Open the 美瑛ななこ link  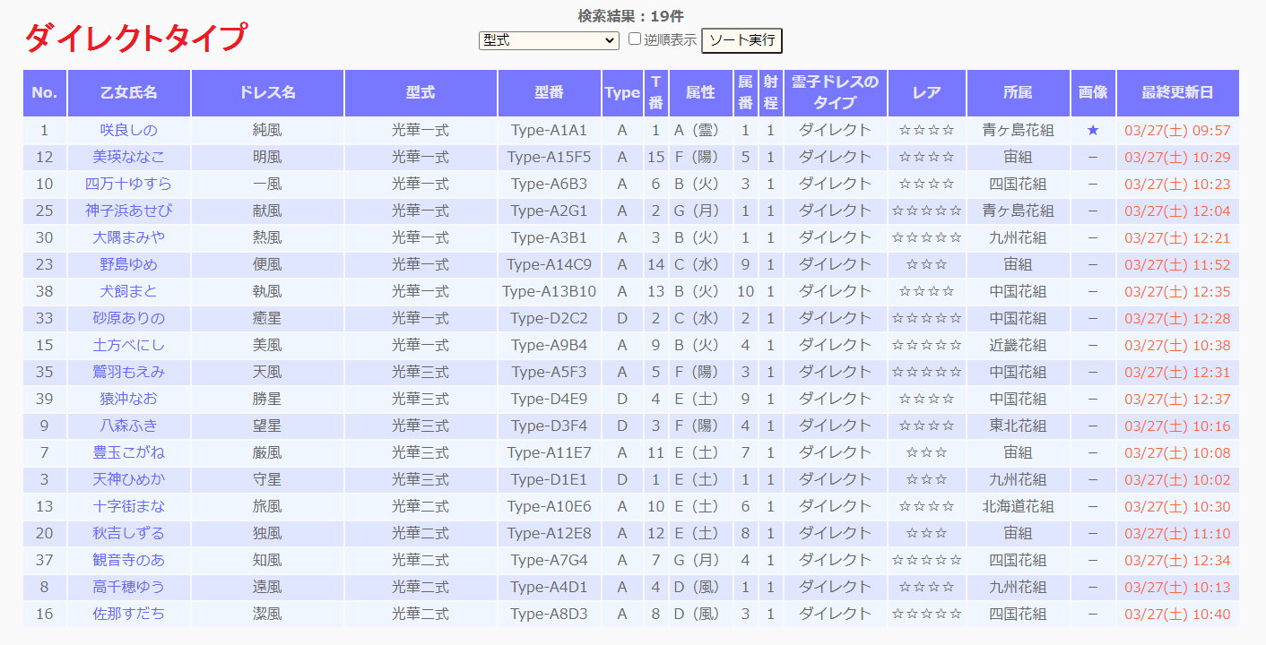(128, 157)
